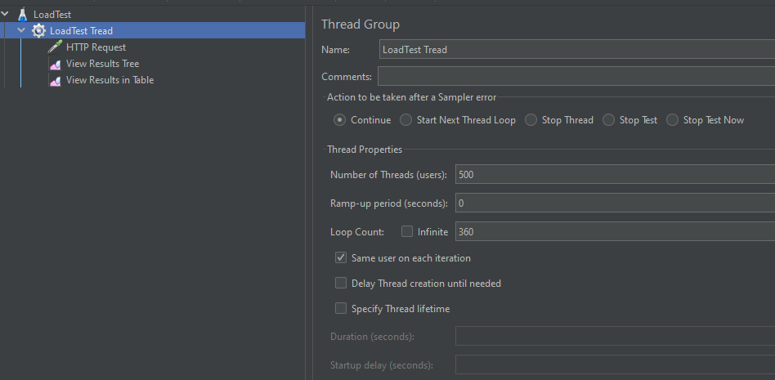Select HTTP Request in the tree

pyautogui.click(x=96, y=47)
